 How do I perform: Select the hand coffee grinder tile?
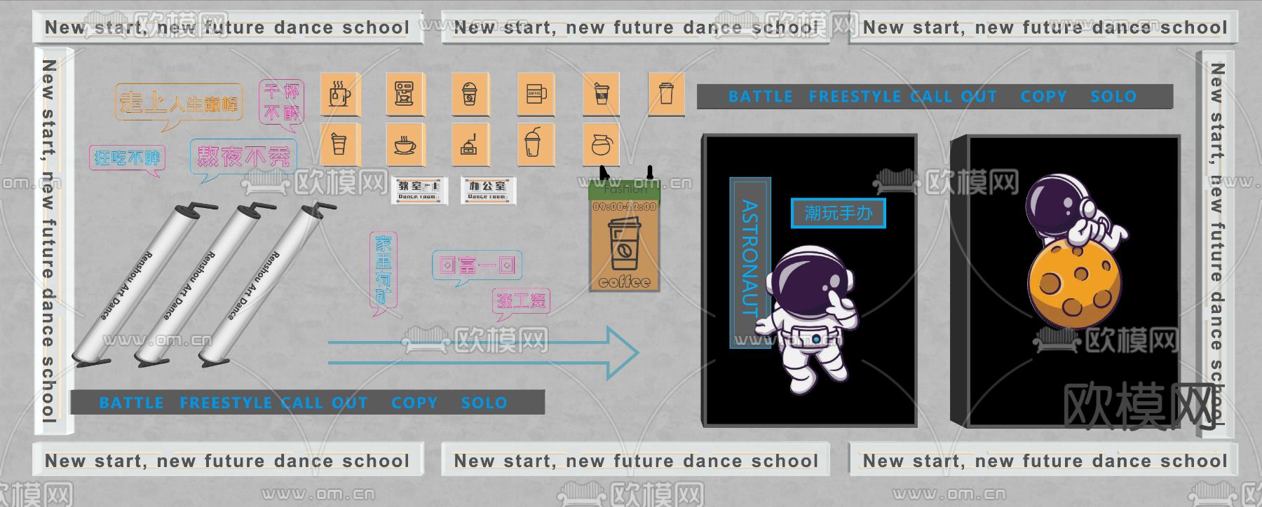(470, 145)
